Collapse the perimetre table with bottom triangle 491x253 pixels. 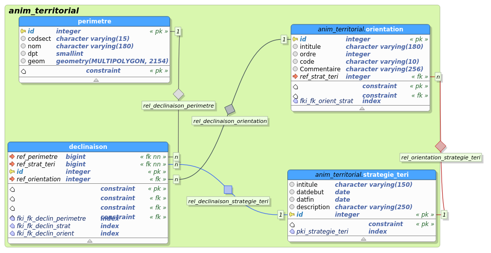coord(96,80)
